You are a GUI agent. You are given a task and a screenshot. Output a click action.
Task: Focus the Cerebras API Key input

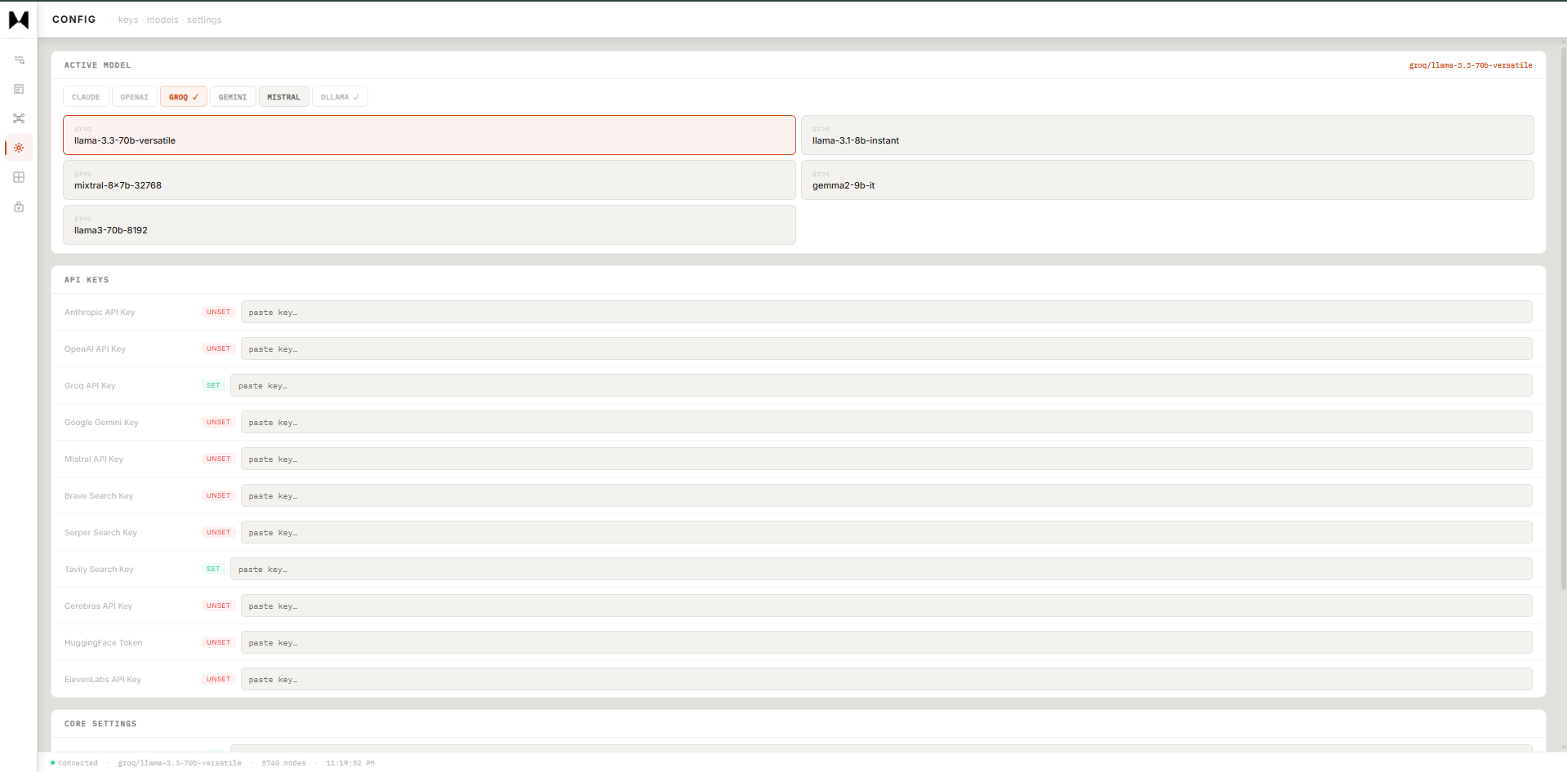(x=886, y=606)
